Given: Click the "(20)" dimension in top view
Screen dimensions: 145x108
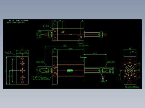Looking at the screenshot, I should point(37,34).
